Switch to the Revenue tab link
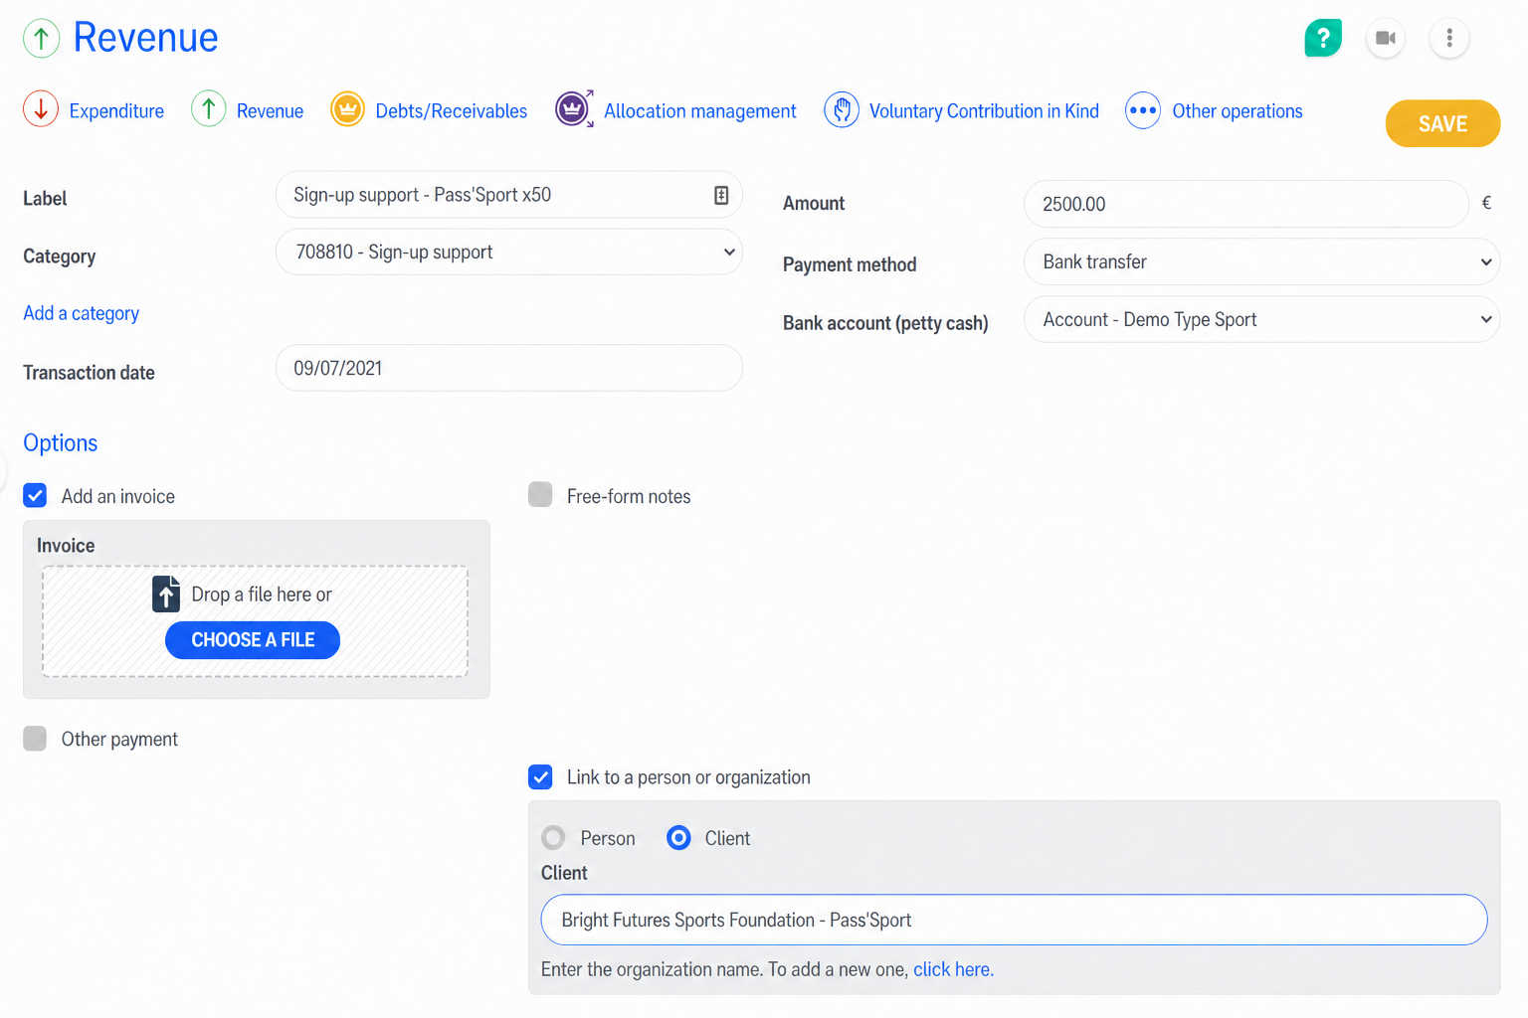This screenshot has width=1528, height=1018. pyautogui.click(x=270, y=110)
